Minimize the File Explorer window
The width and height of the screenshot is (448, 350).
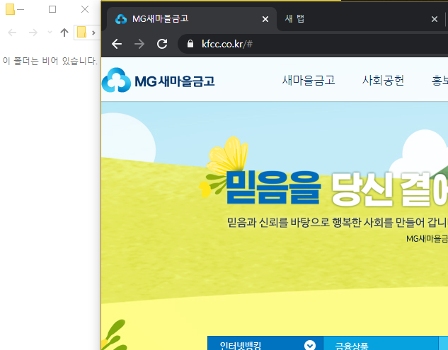point(21,9)
